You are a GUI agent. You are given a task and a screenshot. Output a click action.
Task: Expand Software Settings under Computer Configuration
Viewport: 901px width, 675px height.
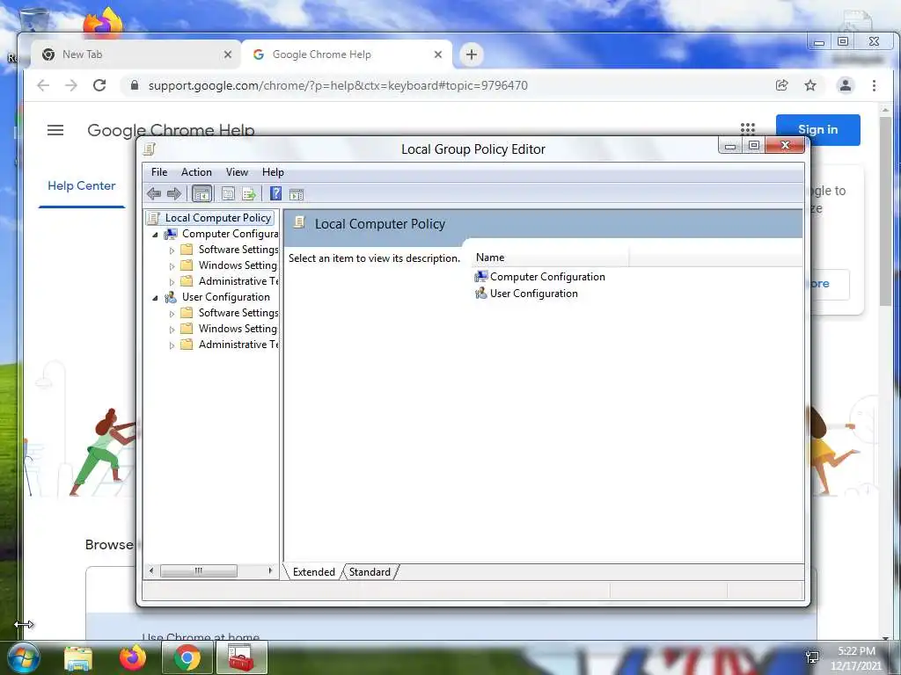[172, 250]
